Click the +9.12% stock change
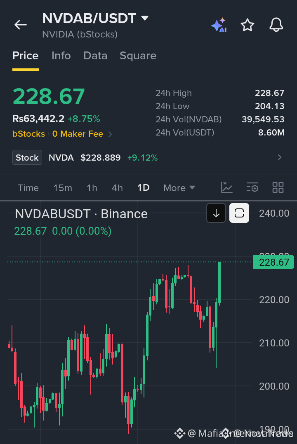 pos(142,158)
